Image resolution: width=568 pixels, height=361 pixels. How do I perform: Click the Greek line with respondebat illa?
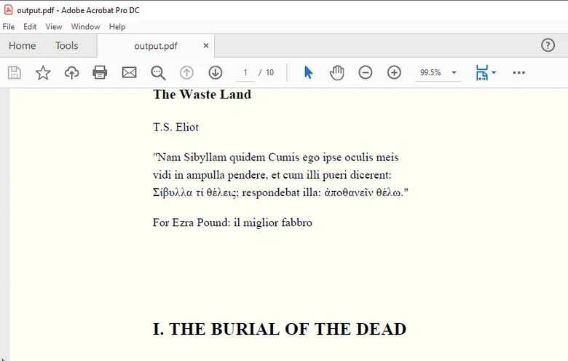click(280, 193)
